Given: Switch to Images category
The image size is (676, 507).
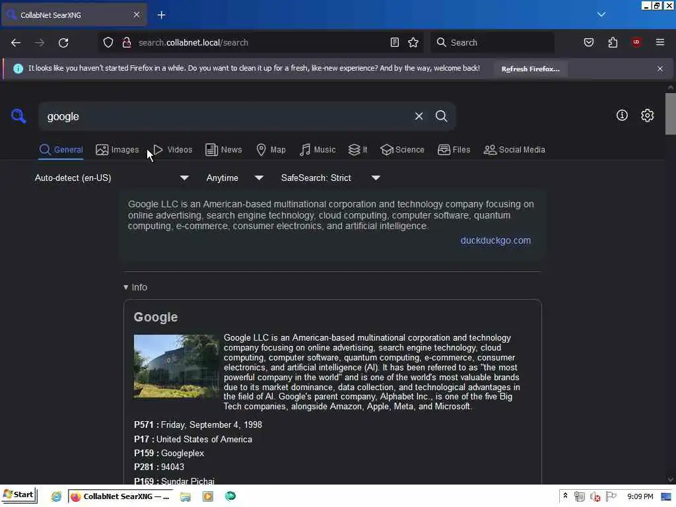Looking at the screenshot, I should click(x=118, y=150).
